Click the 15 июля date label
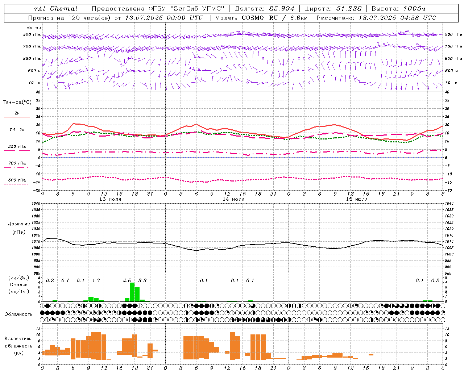 [357, 199]
